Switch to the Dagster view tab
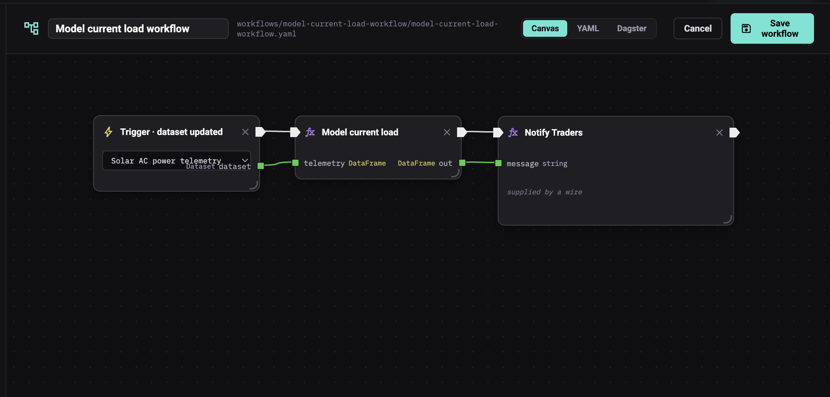The image size is (830, 397). [x=632, y=28]
